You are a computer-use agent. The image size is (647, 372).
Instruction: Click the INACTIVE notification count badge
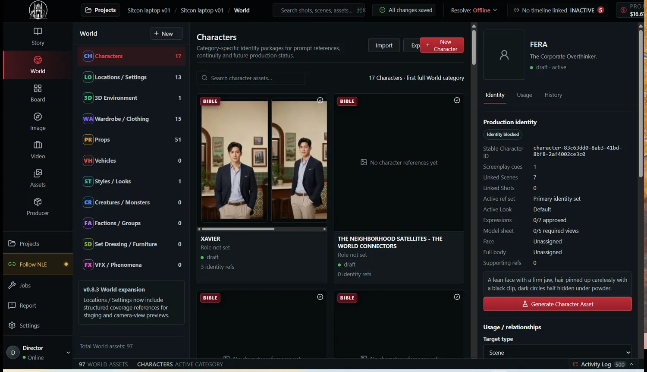[x=600, y=10]
